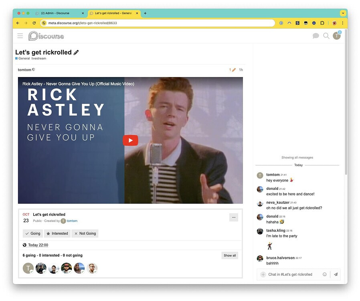Click the emoji picker in chat composer
Viewport: 360px width, 301px height.
click(x=325, y=275)
